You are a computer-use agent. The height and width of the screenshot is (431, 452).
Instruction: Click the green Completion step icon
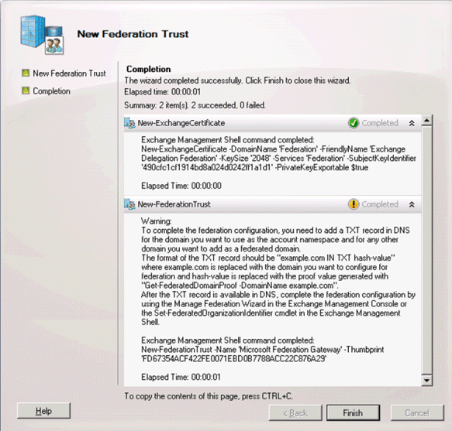tap(26, 91)
